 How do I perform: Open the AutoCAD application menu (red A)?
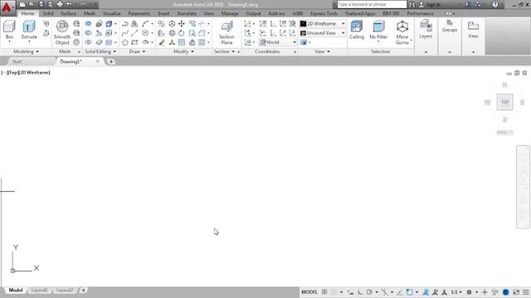[7, 7]
